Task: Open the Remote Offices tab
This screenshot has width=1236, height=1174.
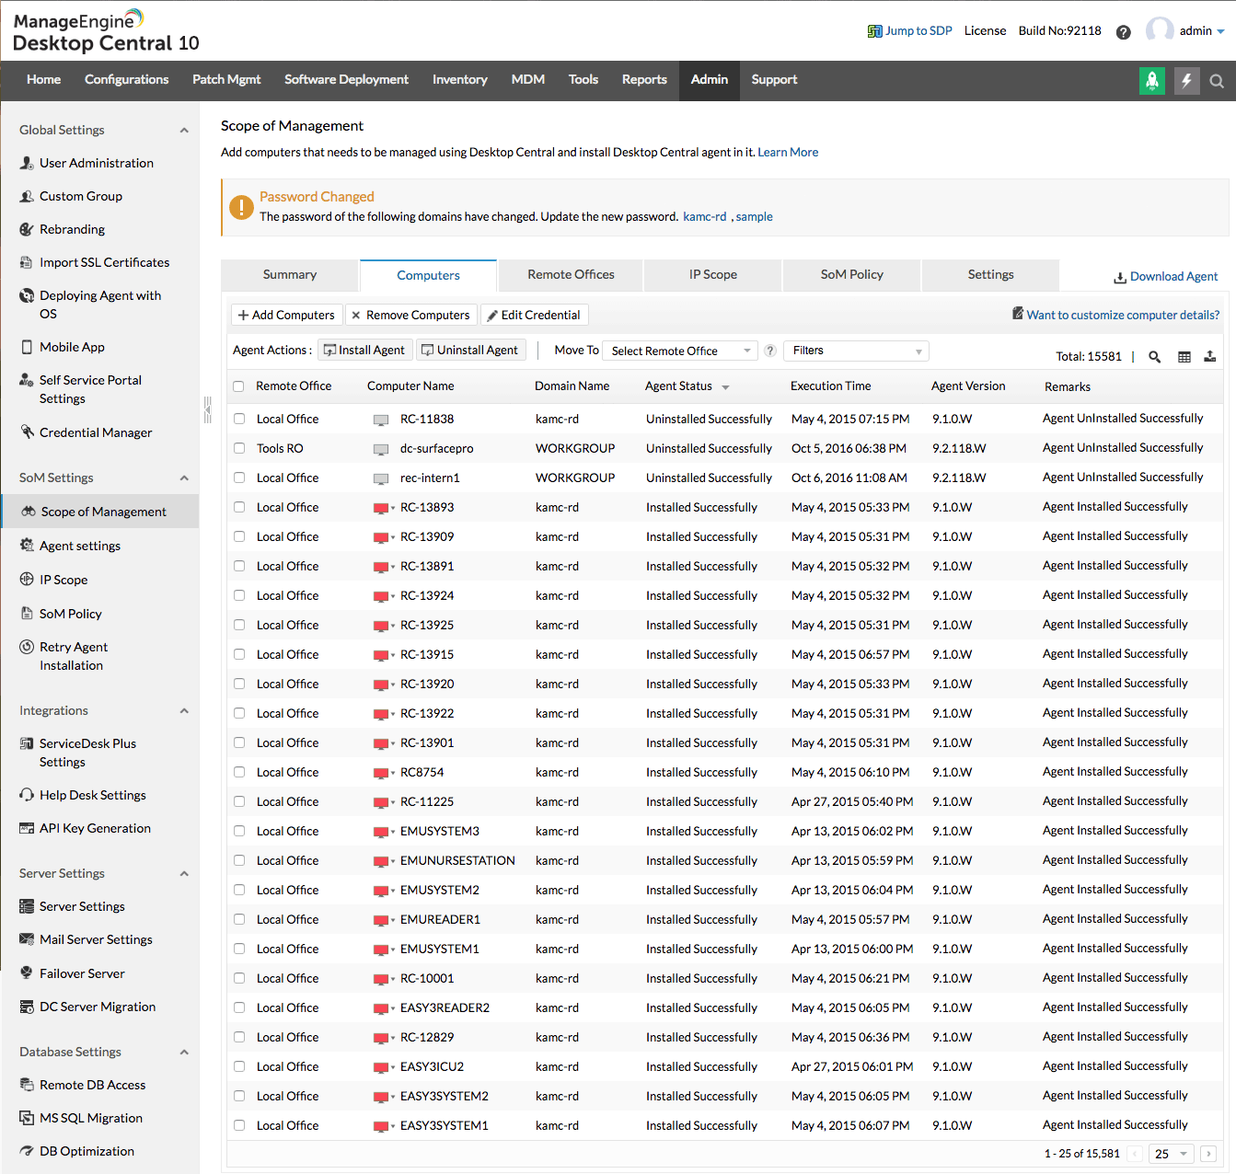Action: pyautogui.click(x=571, y=275)
